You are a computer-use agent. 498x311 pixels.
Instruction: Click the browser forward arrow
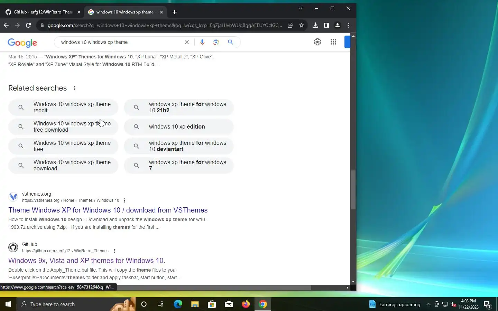coord(17,25)
